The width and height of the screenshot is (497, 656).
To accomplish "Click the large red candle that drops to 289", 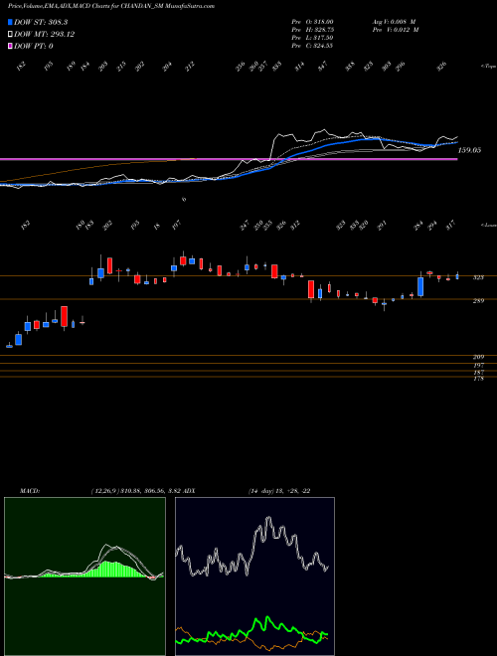I will 311,289.
